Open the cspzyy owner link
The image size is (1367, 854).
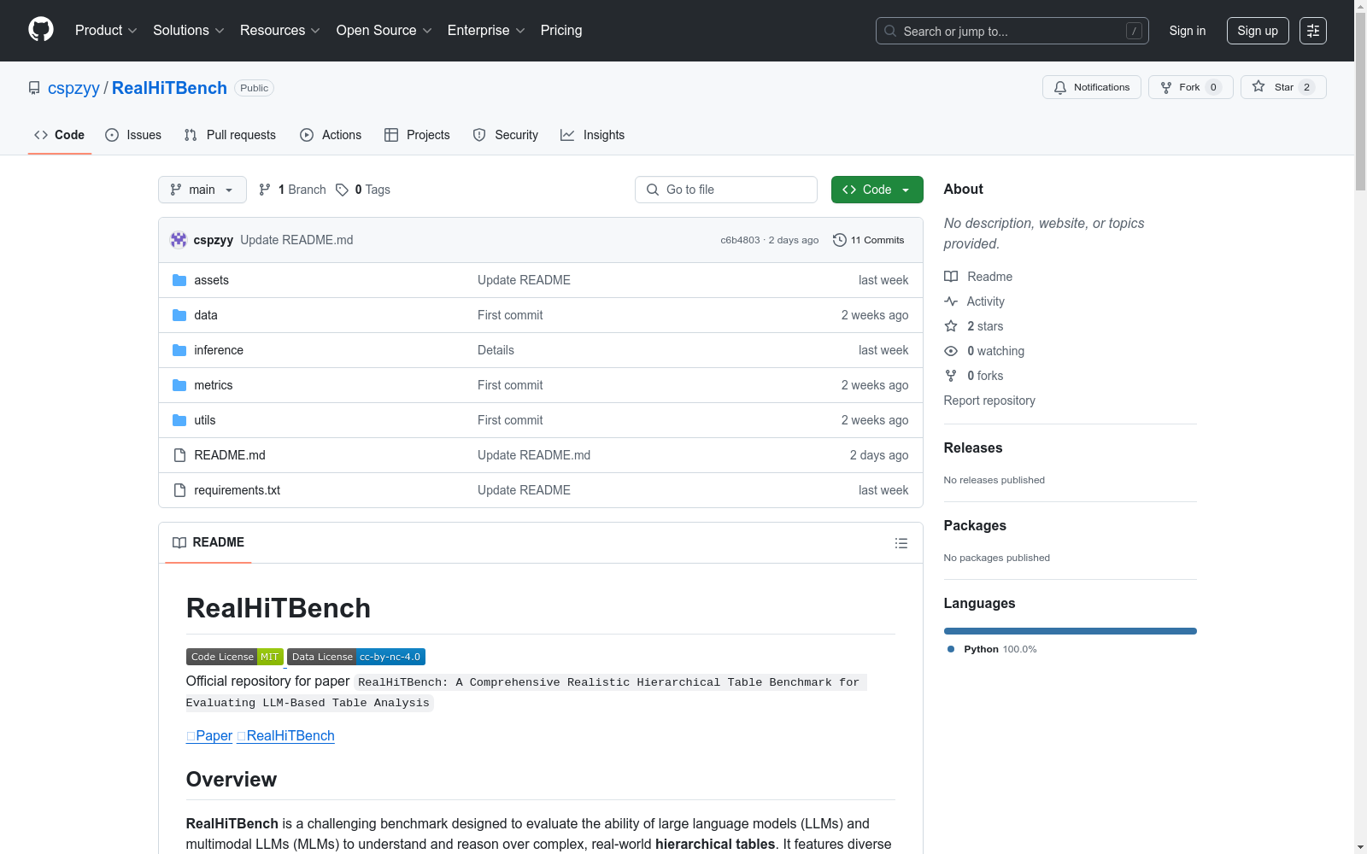pos(73,88)
